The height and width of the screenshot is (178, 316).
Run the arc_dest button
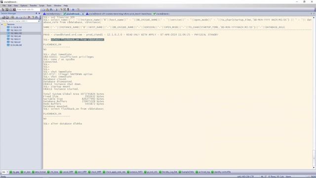26,172
